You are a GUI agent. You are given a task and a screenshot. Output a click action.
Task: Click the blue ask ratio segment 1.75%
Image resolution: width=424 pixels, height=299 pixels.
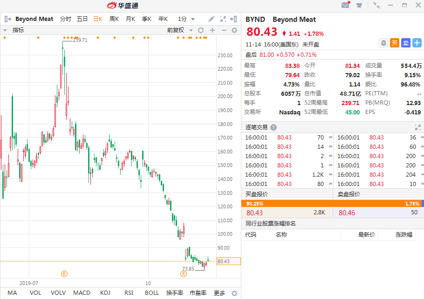pyautogui.click(x=423, y=204)
